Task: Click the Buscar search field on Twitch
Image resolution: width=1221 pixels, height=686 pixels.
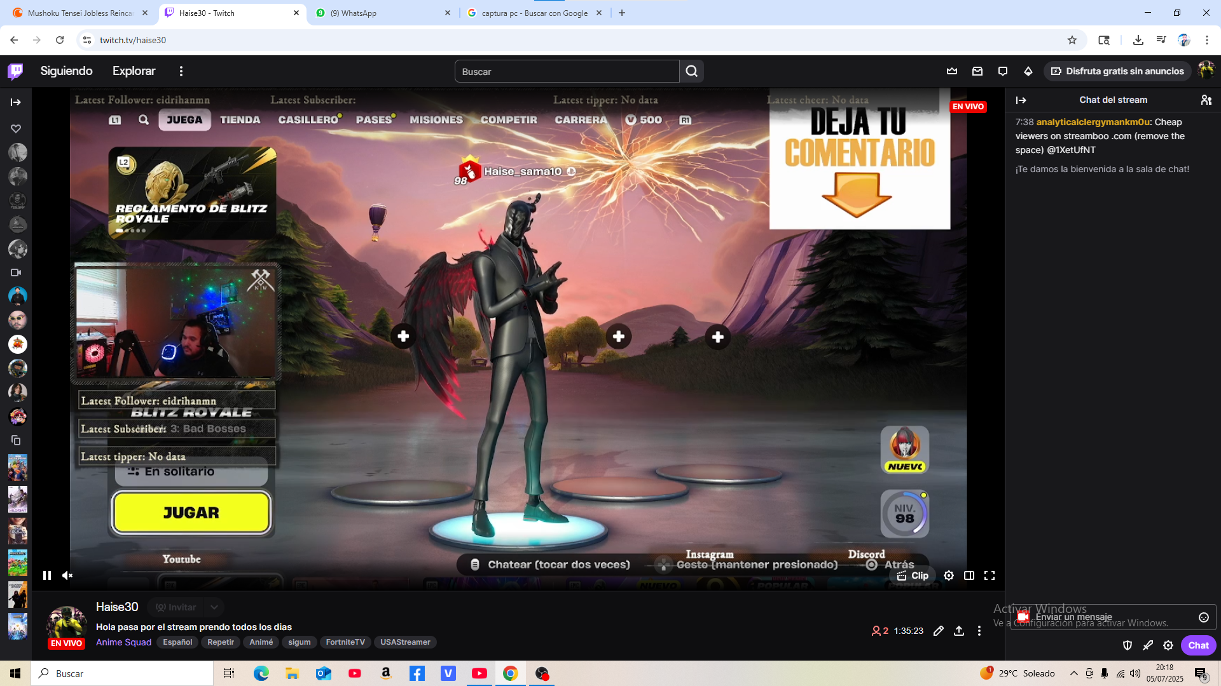Action: [x=567, y=71]
